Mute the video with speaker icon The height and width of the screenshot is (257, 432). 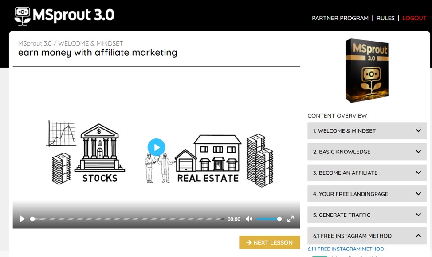(249, 219)
